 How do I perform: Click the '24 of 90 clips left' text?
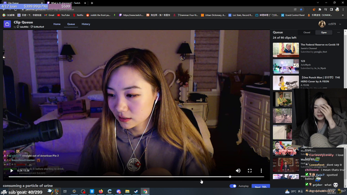284,38
